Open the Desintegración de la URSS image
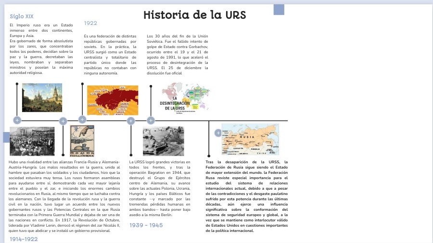The height and width of the screenshot is (243, 433). 185,98
